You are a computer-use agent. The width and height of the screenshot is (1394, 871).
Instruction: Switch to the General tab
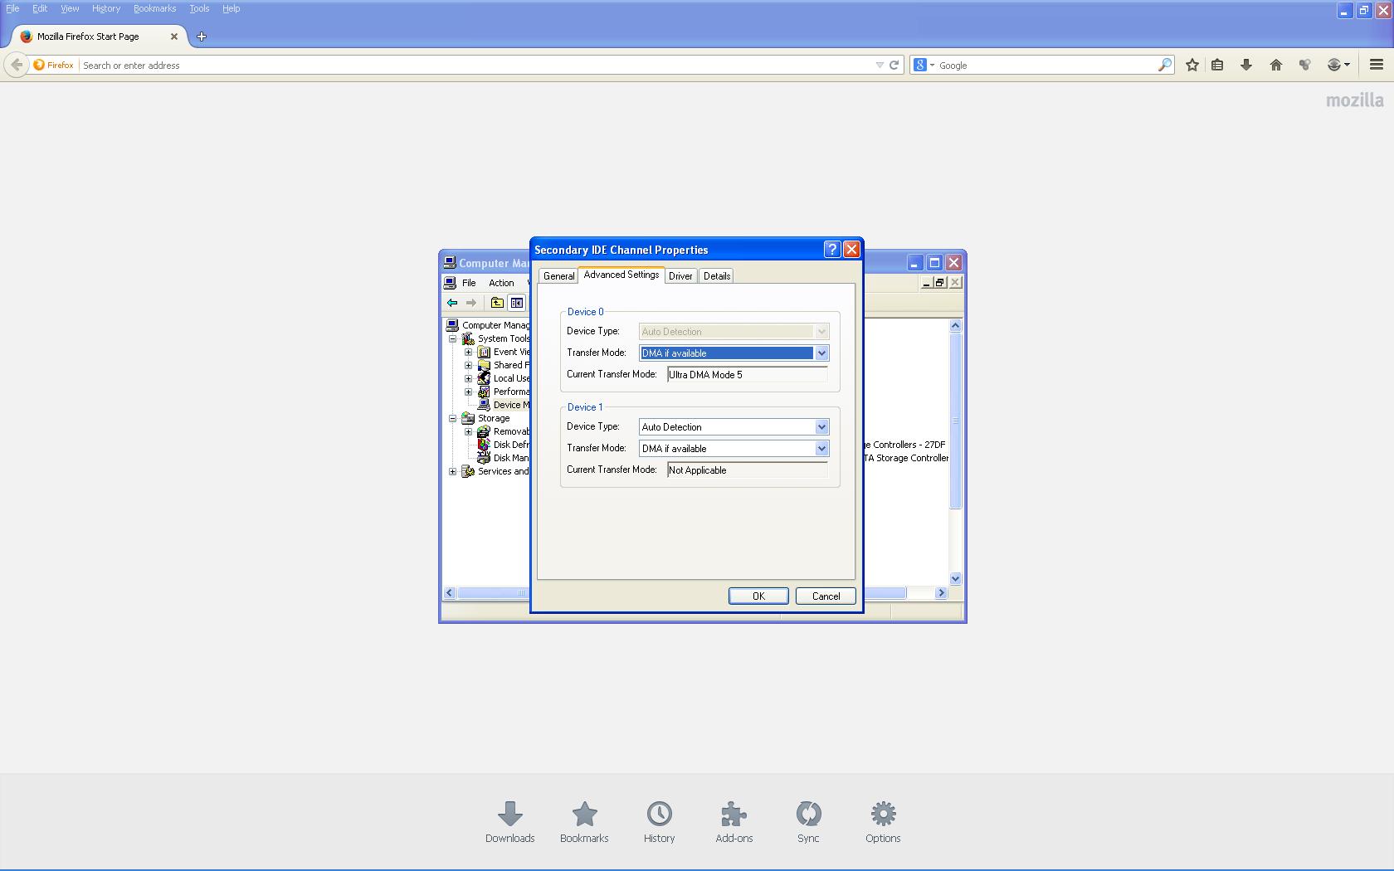coord(558,276)
